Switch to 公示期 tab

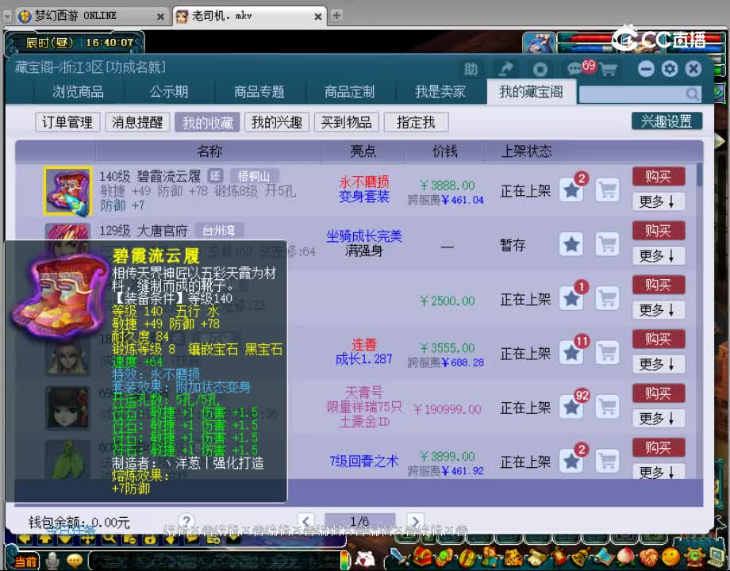tap(168, 92)
